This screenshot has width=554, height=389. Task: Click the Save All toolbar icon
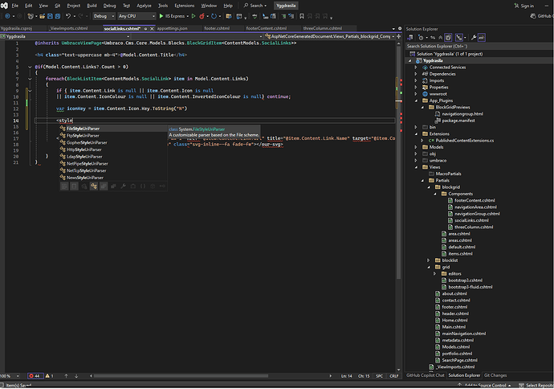click(58, 16)
